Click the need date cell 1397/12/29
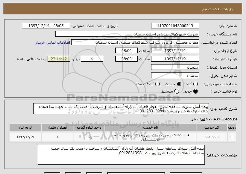 tap(25, 137)
